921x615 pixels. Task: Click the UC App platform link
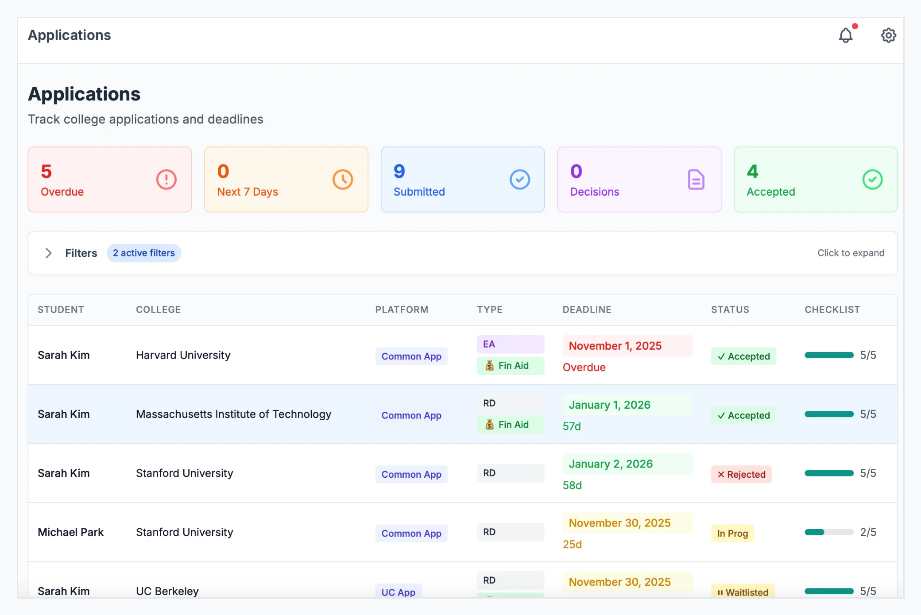(398, 592)
